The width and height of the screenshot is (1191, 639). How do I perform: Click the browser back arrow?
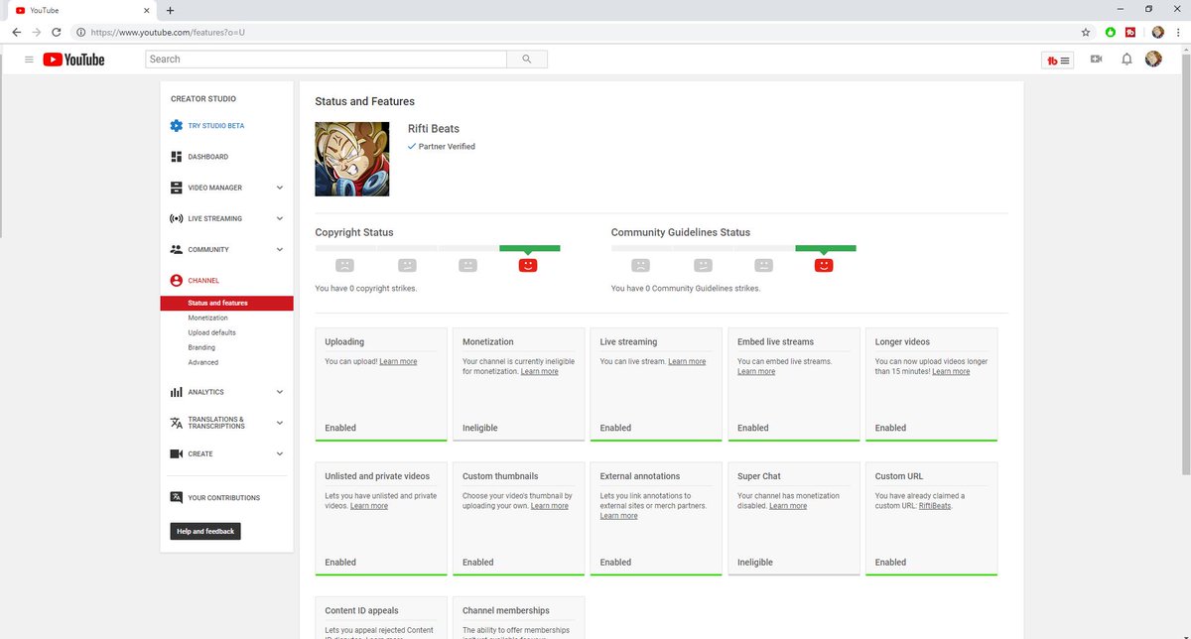(x=16, y=32)
